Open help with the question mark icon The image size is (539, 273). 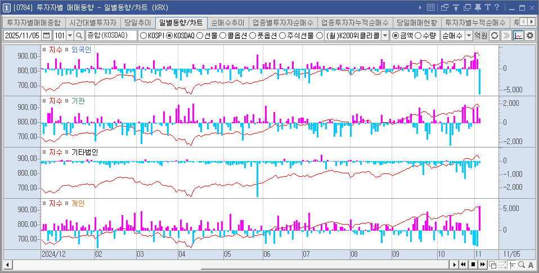click(x=497, y=7)
